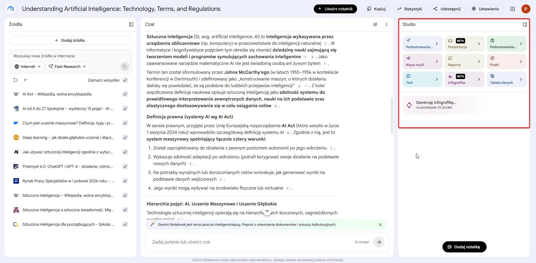Click the Raporty report icon
This screenshot has width=536, height=263.
point(450,58)
